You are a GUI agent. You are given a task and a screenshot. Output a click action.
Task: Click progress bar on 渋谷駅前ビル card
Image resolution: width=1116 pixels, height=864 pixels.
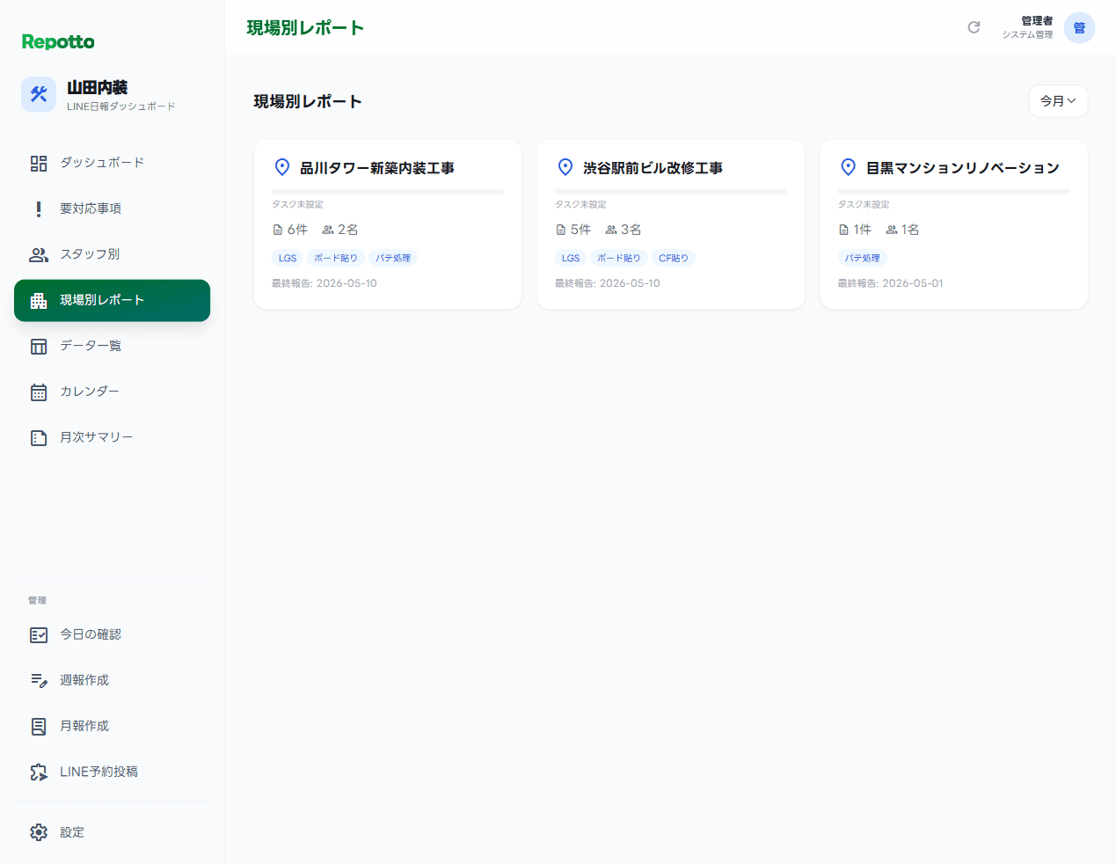671,191
